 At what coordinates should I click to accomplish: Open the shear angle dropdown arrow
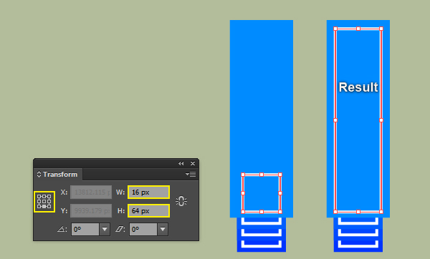click(x=163, y=230)
